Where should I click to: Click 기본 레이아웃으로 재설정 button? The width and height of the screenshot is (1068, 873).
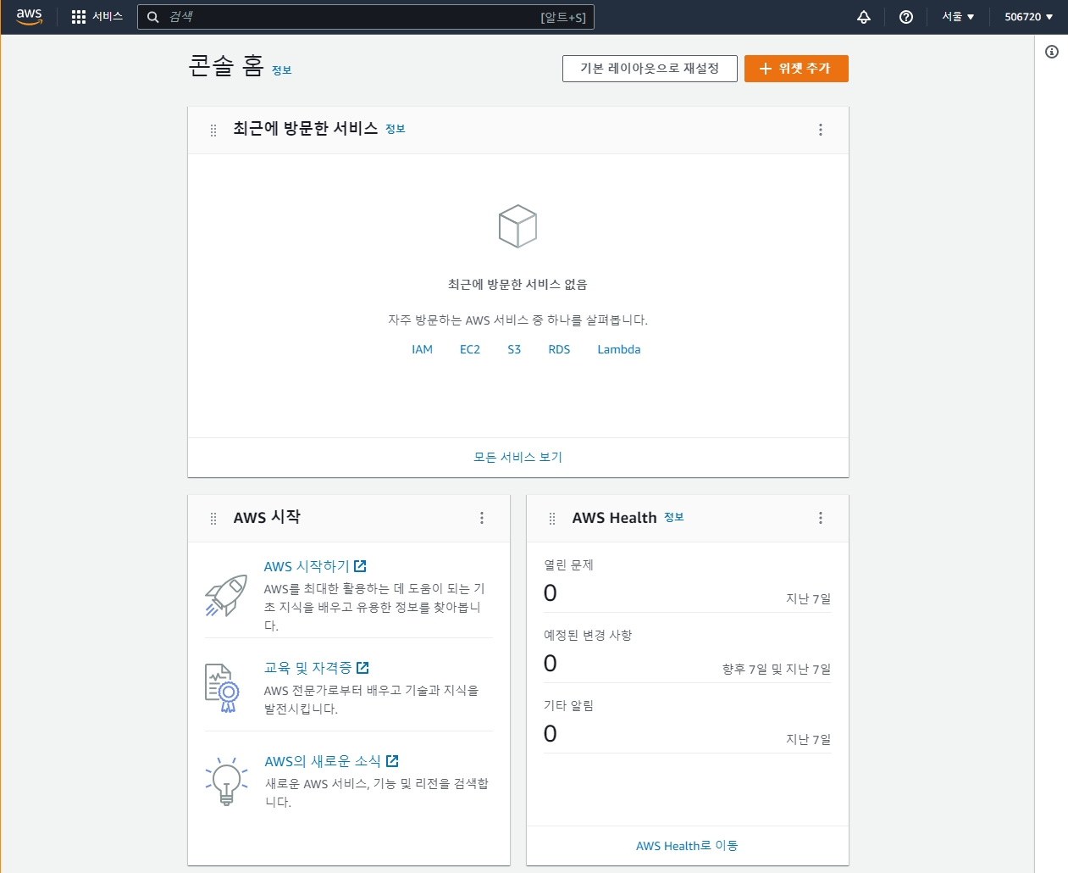tap(650, 69)
